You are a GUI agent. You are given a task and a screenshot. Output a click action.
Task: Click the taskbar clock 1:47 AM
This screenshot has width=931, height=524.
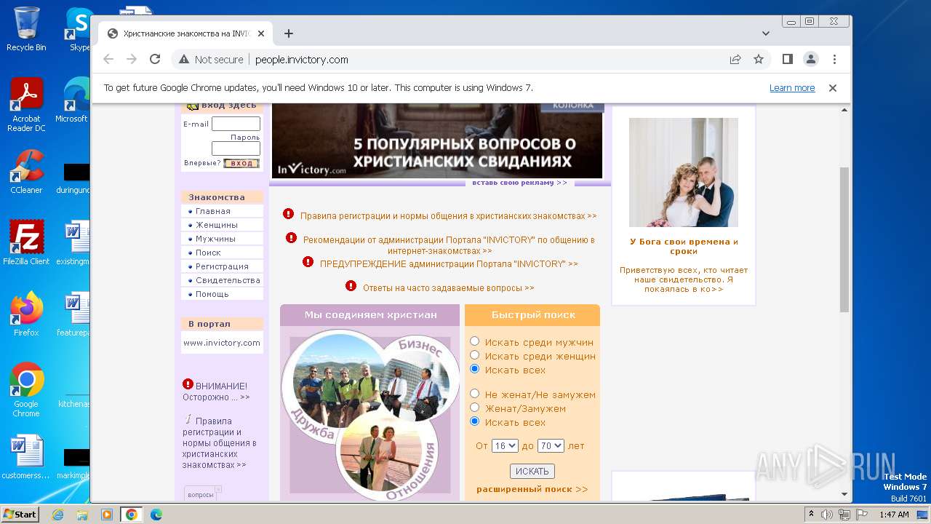tap(894, 515)
